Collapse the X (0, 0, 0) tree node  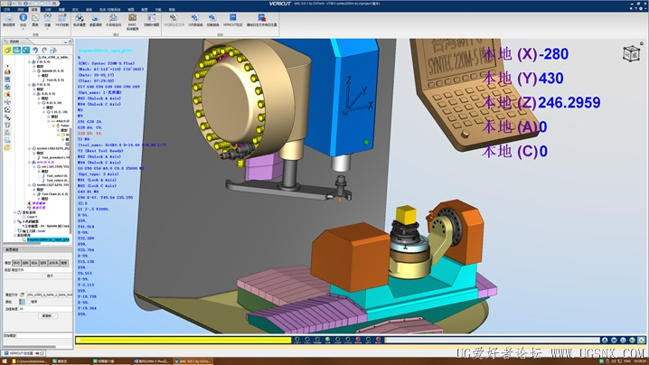[x=34, y=94]
